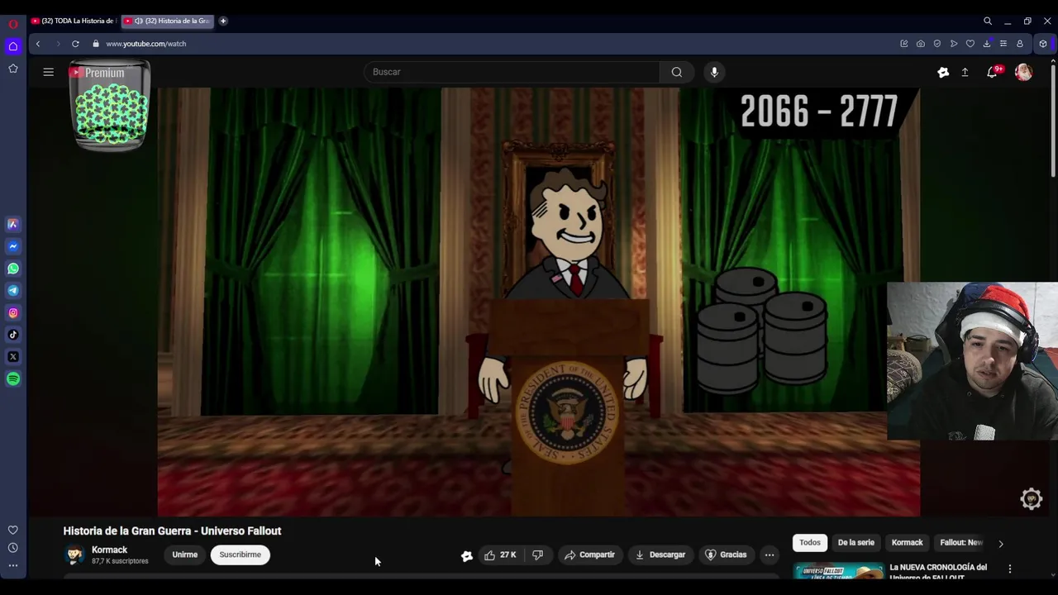This screenshot has height=595, width=1058.
Task: Open the extensions cube icon
Action: [x=1043, y=44]
